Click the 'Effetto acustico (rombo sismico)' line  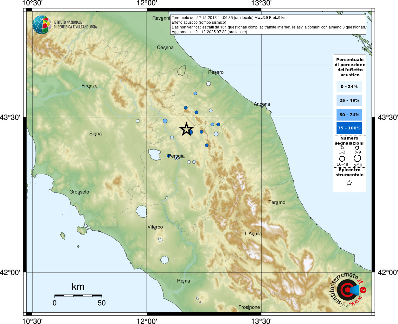coord(199,22)
